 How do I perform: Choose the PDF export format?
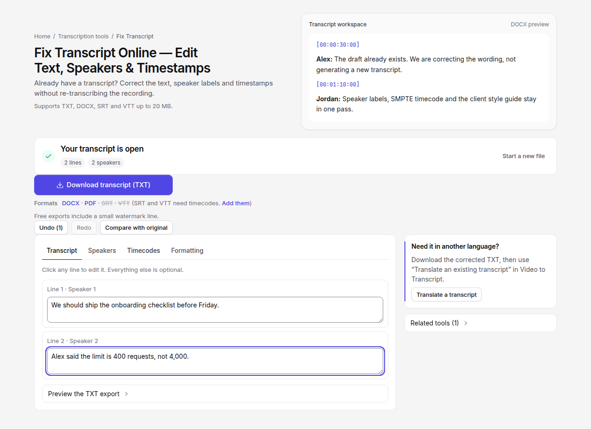click(x=90, y=203)
